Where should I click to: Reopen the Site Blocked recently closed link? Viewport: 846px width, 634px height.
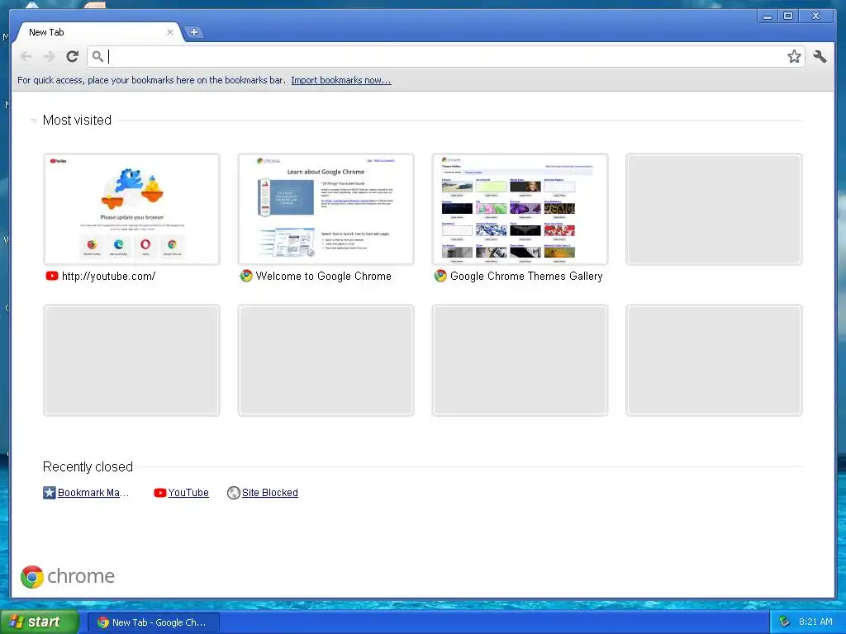[x=270, y=493]
